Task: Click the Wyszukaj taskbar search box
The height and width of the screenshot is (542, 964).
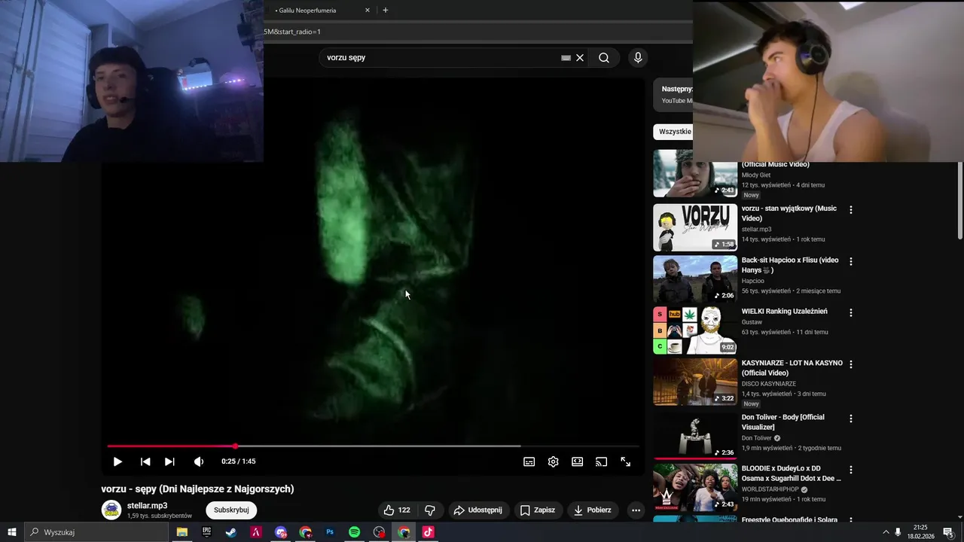Action: coord(96,532)
